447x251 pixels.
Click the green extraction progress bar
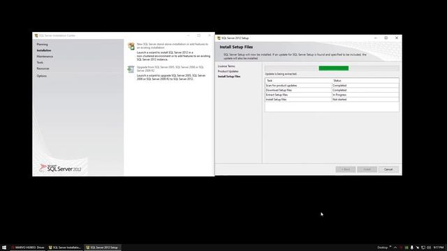click(x=334, y=68)
